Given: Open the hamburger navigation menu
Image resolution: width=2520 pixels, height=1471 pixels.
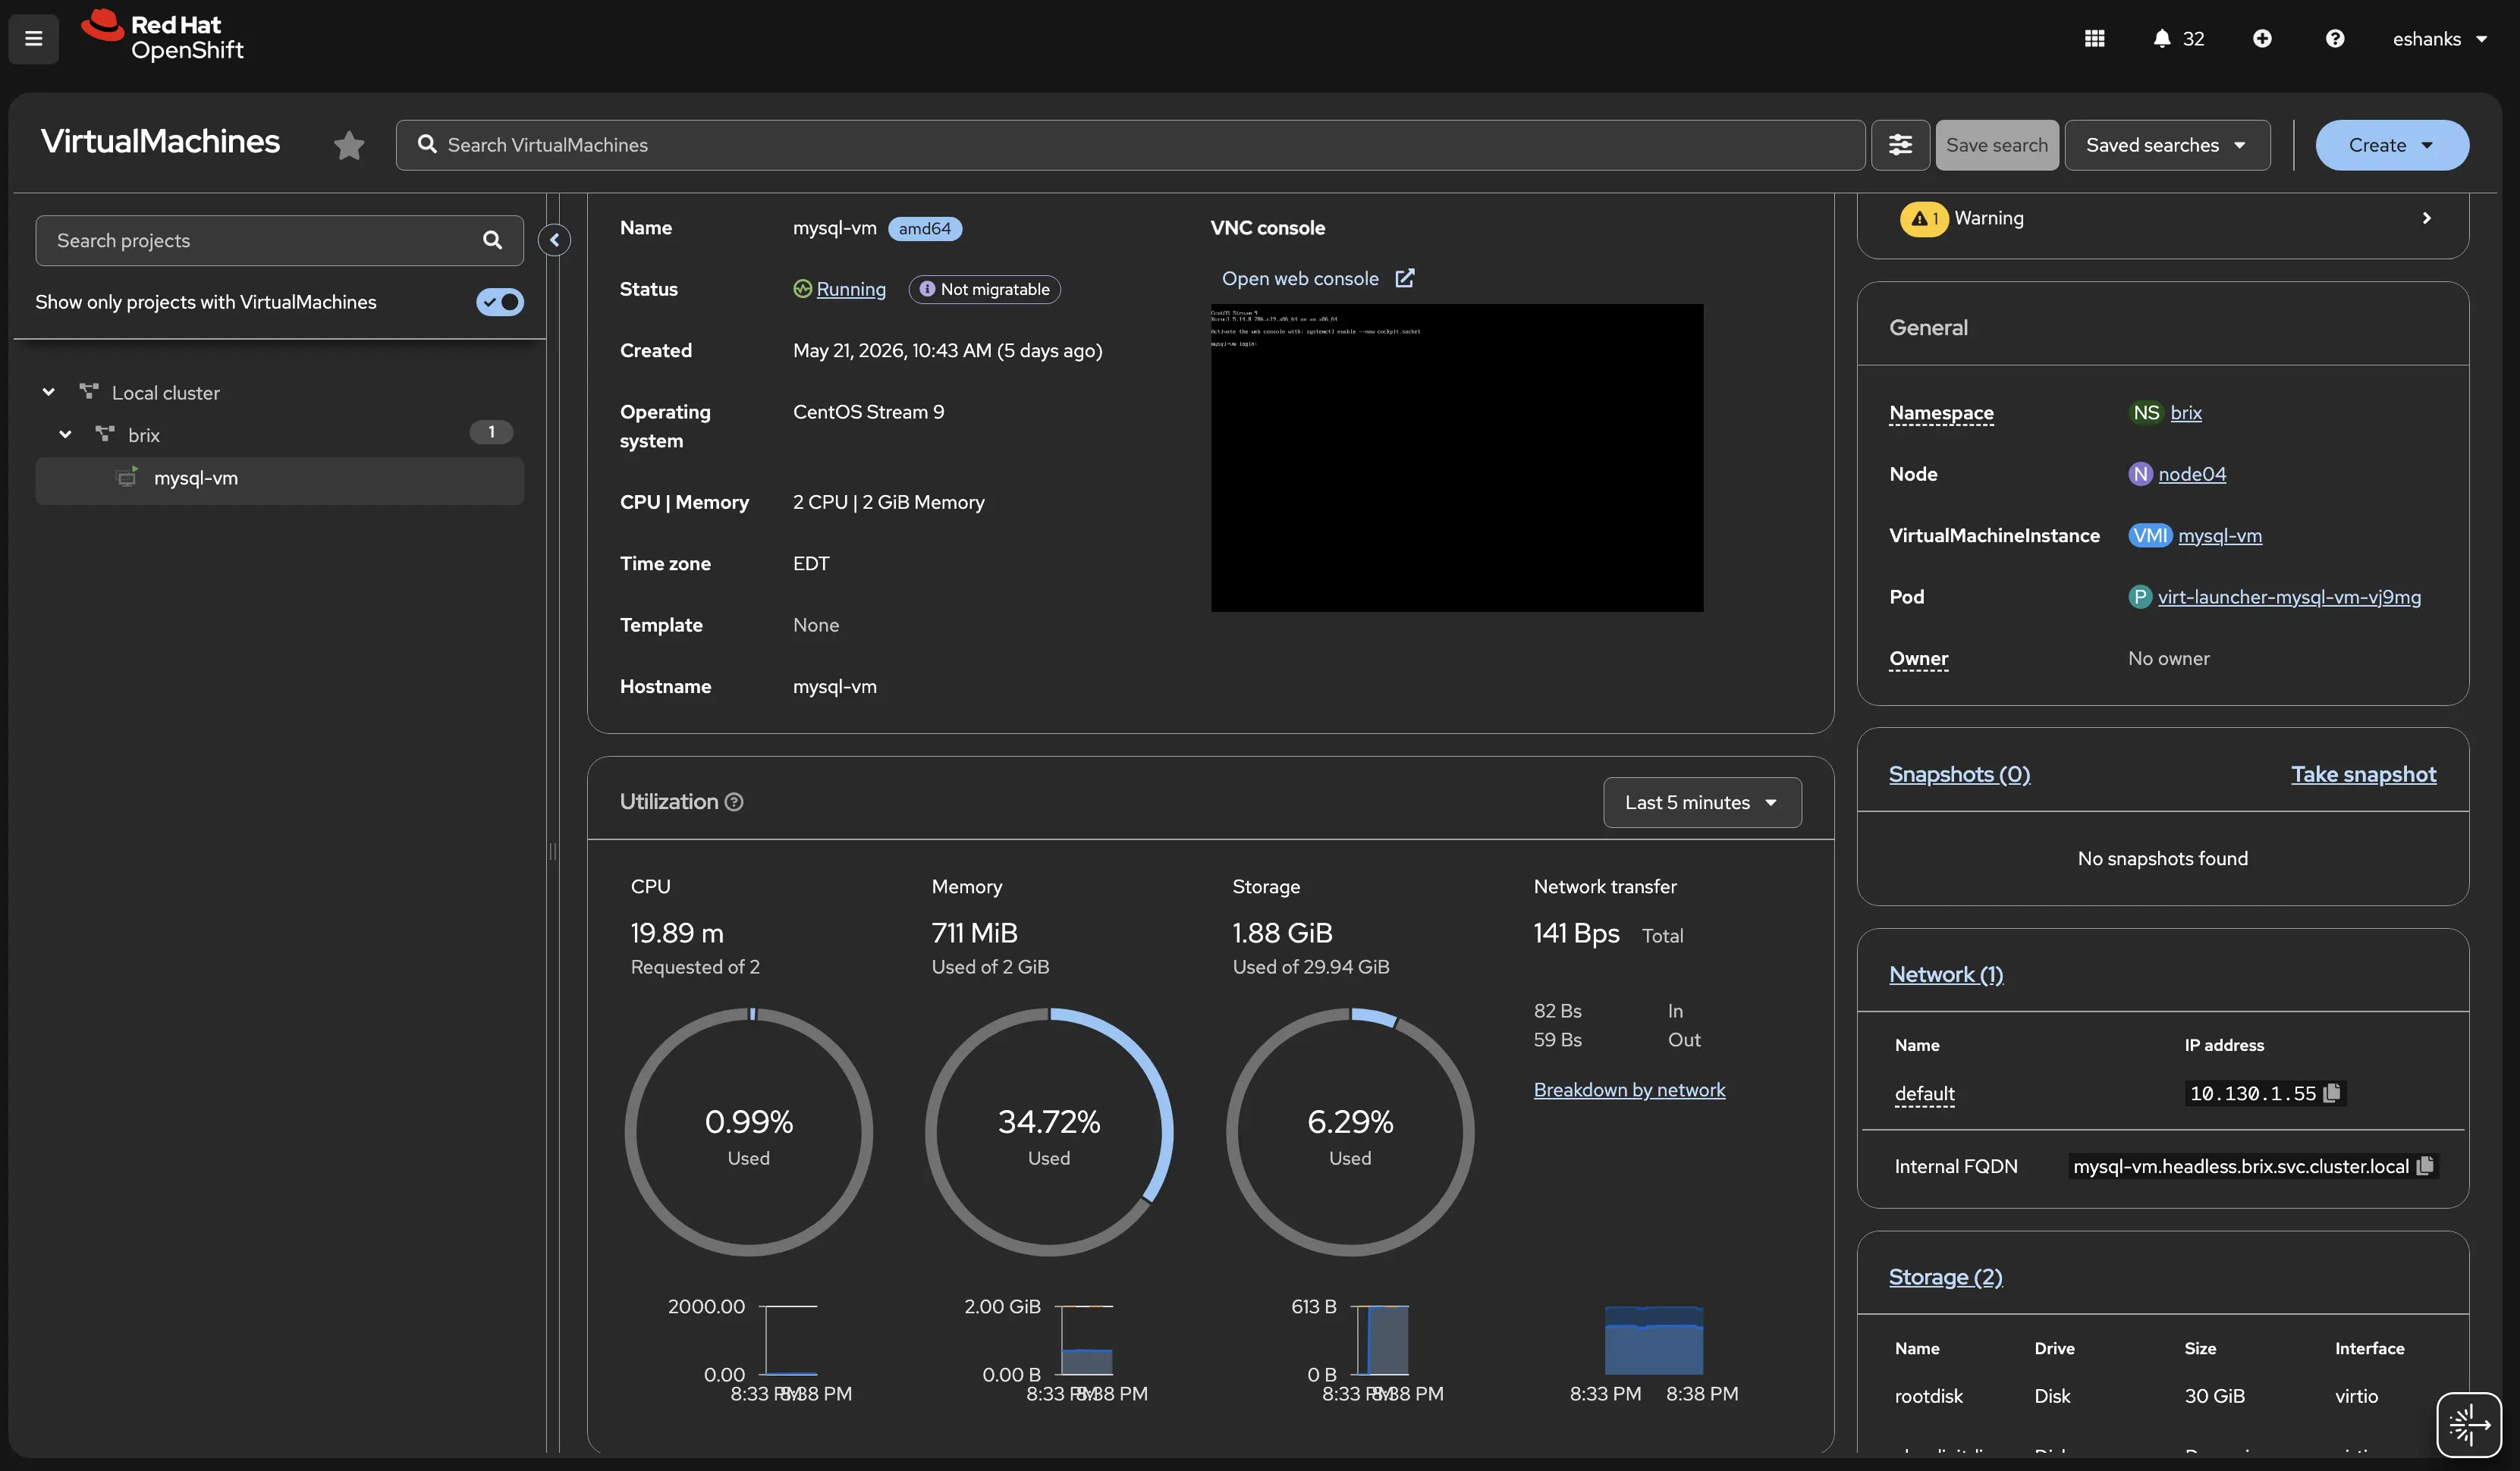Looking at the screenshot, I should click(33, 39).
